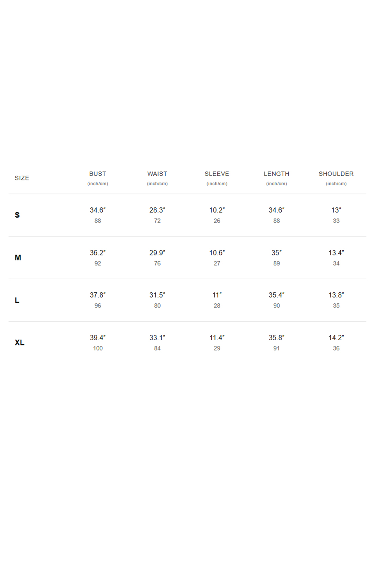This screenshot has width=374, height=562.
Task: Click the 36.2" bust value for M
Action: pos(98,253)
